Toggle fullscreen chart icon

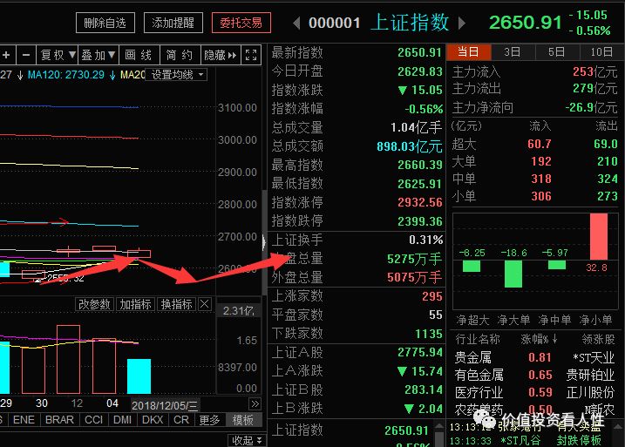coord(251,55)
